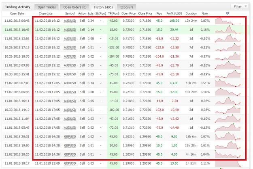253x169 pixels.
Task: Sort by the Symbol column header
Action: [70, 13]
